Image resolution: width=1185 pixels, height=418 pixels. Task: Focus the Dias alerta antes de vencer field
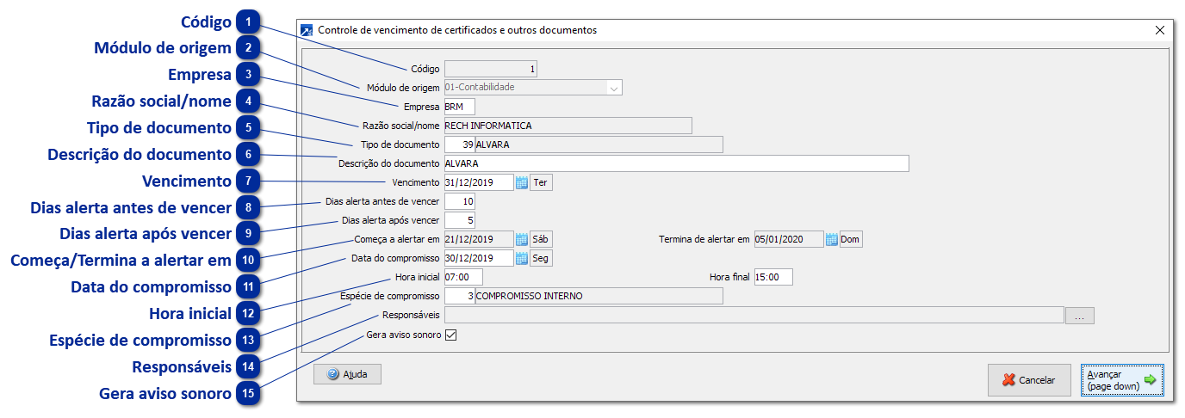pos(459,201)
